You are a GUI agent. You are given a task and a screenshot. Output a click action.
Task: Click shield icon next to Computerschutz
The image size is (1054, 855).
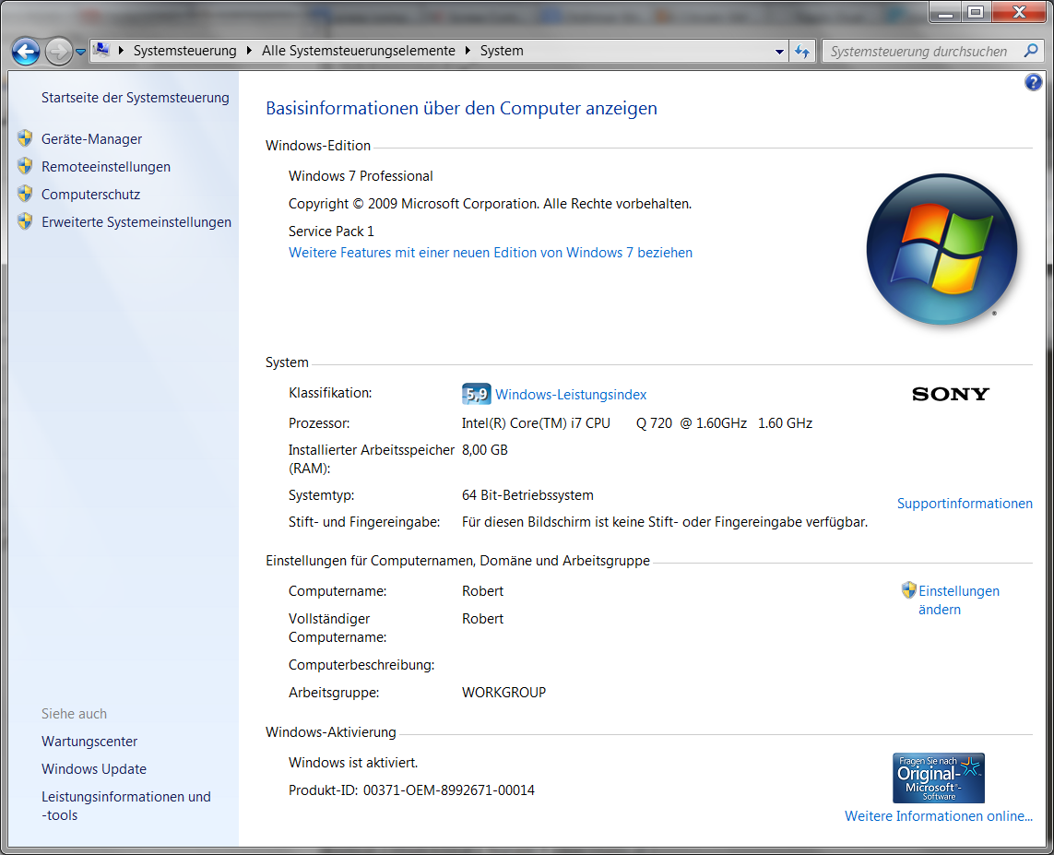click(25, 194)
